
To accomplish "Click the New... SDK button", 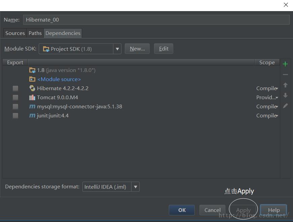I will 137,49.
